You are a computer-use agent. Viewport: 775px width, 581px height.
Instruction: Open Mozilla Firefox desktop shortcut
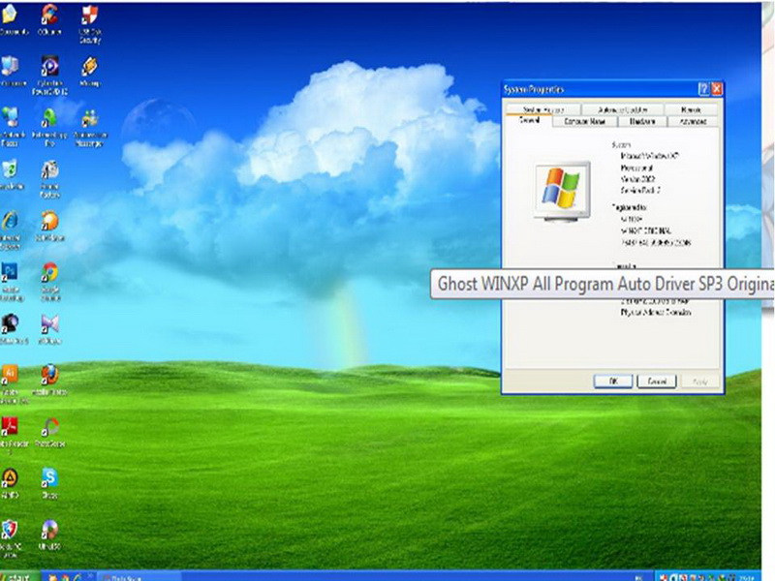(49, 376)
